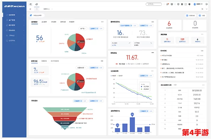The height and width of the screenshot is (139, 211).
Task: Open more options on the ranking table card
Action: [x=203, y=85]
